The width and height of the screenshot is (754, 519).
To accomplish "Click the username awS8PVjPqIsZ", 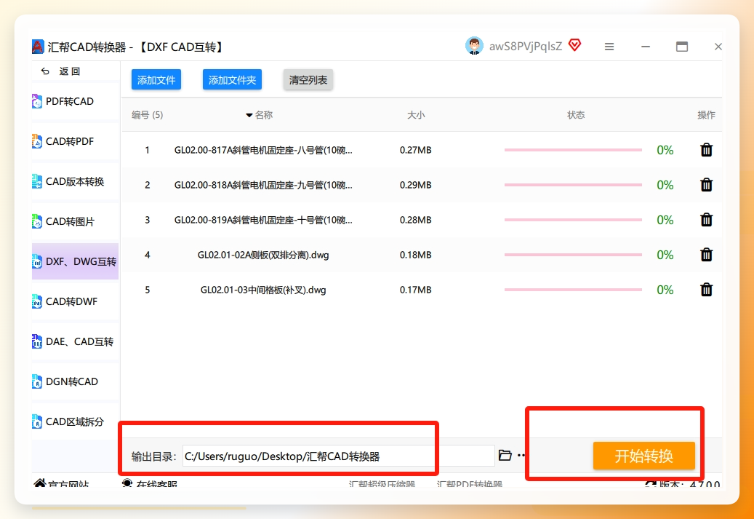I will pos(526,46).
